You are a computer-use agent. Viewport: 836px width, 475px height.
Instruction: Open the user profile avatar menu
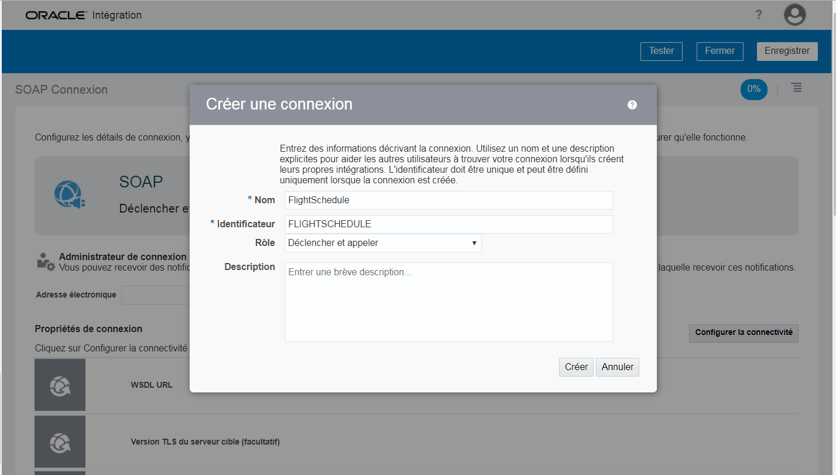(794, 15)
